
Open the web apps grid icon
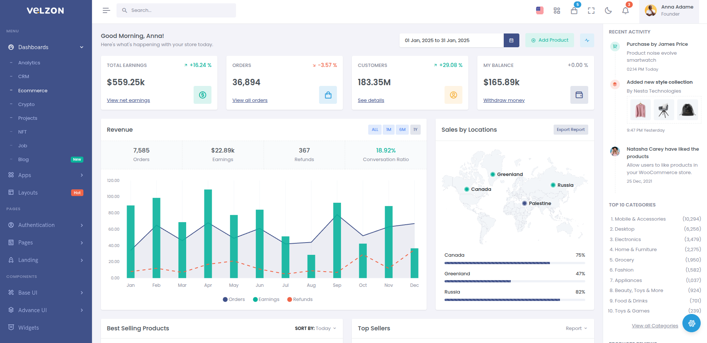point(557,10)
